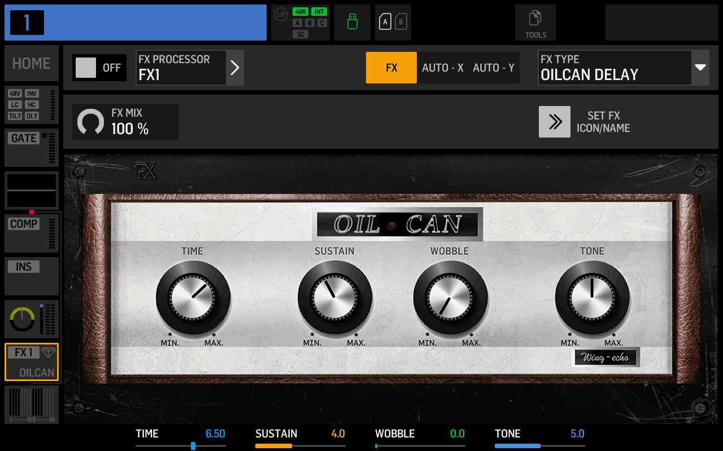Go to the HOME screen
Screen dimensions: 723x451
(32, 63)
